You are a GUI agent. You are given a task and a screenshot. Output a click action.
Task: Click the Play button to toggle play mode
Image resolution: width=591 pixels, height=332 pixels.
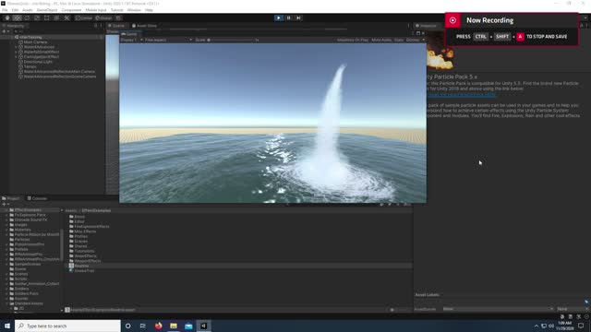coord(279,18)
